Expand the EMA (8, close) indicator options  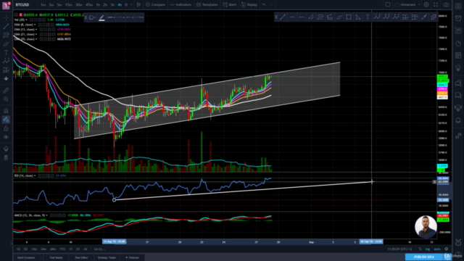point(35,25)
